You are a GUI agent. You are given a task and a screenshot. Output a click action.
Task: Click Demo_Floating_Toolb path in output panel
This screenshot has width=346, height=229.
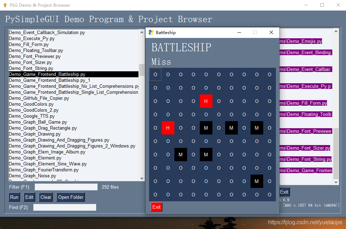(x=305, y=114)
